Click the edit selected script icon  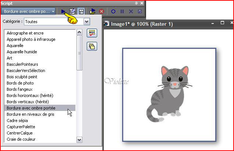[72, 11]
